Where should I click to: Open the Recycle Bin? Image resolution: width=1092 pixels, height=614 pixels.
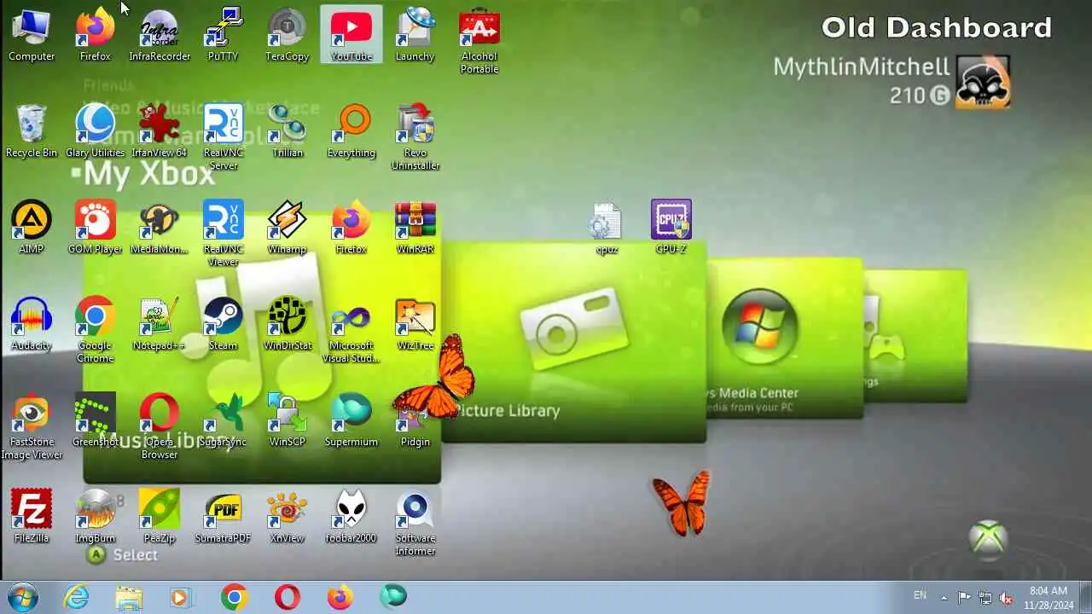32,131
